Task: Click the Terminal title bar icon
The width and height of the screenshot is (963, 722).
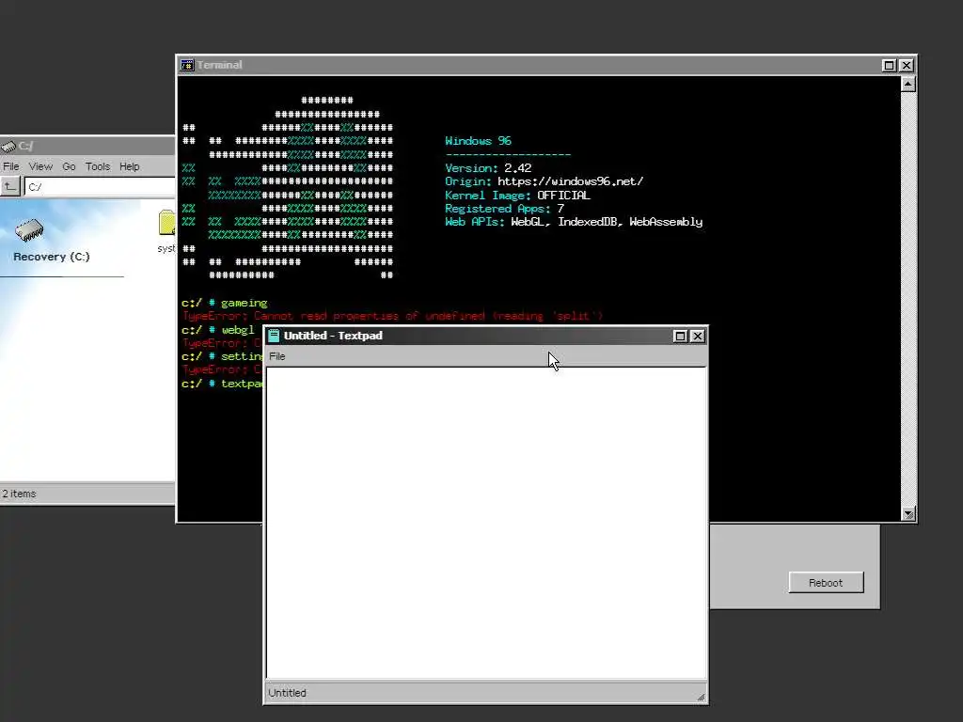Action: tap(187, 65)
